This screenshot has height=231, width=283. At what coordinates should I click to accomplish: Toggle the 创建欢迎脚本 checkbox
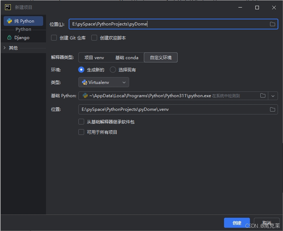(x=94, y=38)
